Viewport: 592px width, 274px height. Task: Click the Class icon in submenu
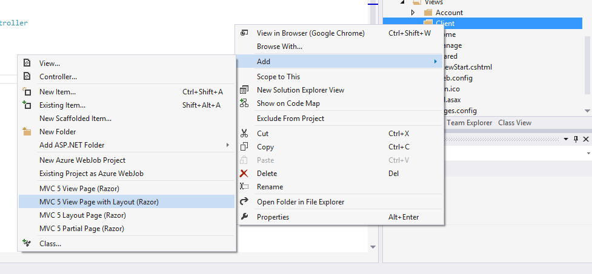27,243
